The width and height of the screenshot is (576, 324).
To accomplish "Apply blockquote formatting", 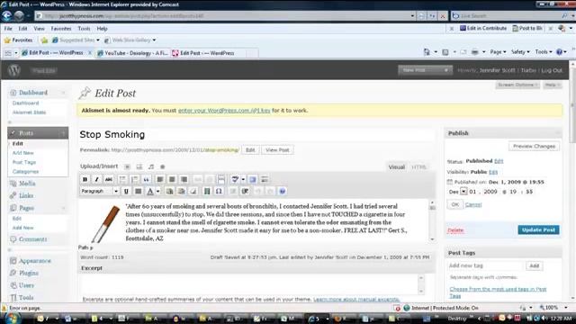I will (146, 179).
